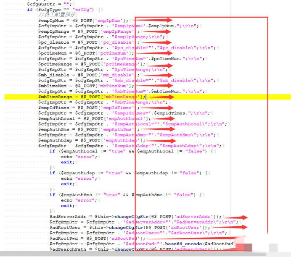The width and height of the screenshot is (291, 257).
Task: Click the line appending '$empAuthLdap="' string
Action: click(x=130, y=146)
